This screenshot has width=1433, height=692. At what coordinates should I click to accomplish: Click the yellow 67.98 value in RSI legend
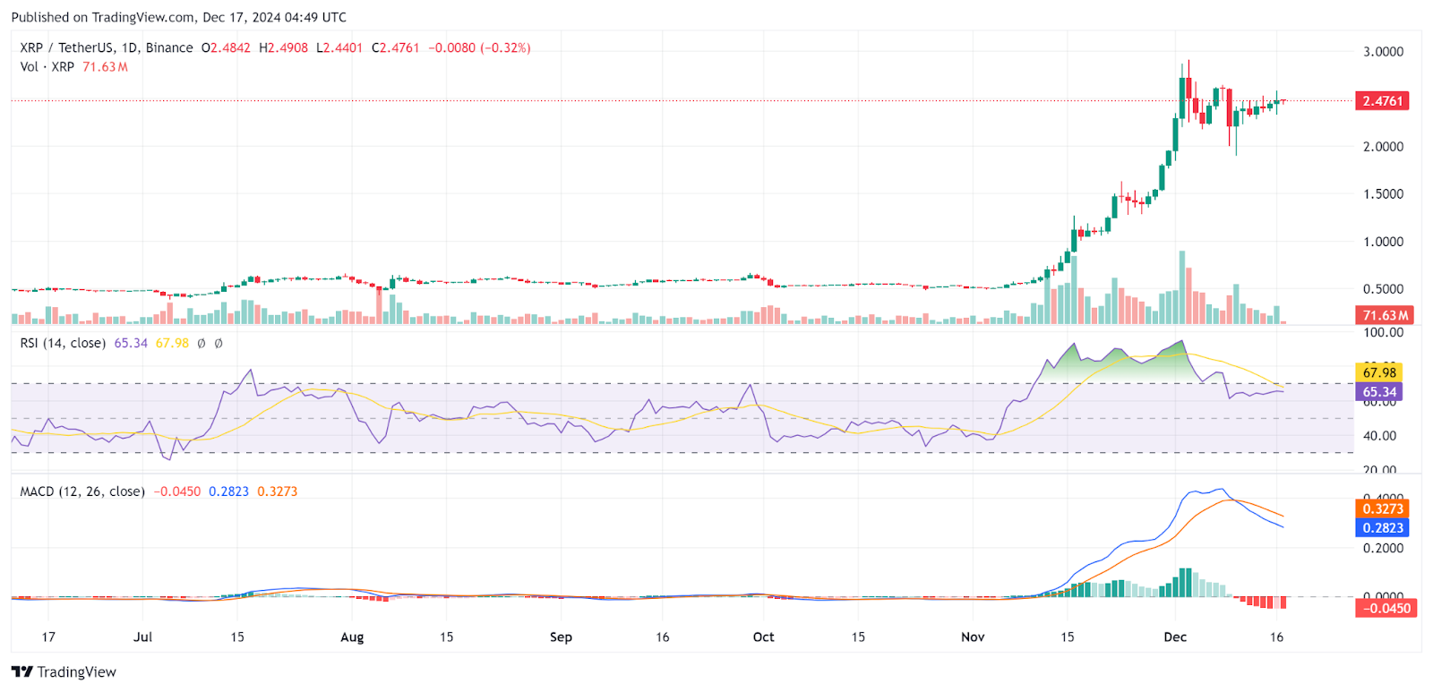pos(172,343)
